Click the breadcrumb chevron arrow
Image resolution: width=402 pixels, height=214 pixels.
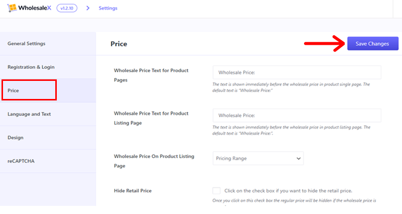(88, 8)
